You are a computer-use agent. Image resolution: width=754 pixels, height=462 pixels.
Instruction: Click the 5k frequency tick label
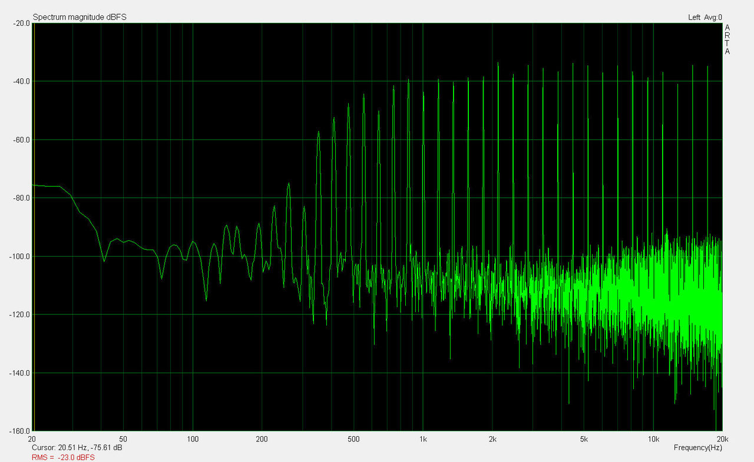584,439
